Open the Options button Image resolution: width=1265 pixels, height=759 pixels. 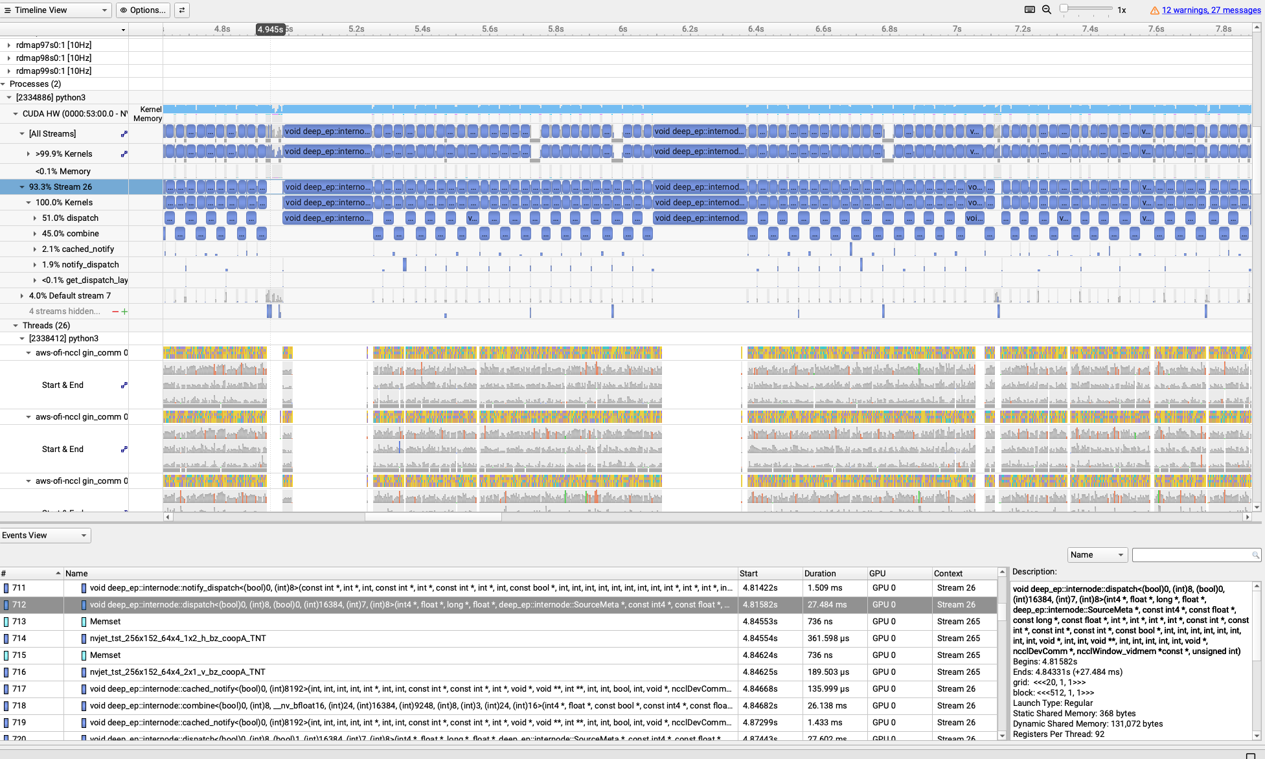(143, 10)
